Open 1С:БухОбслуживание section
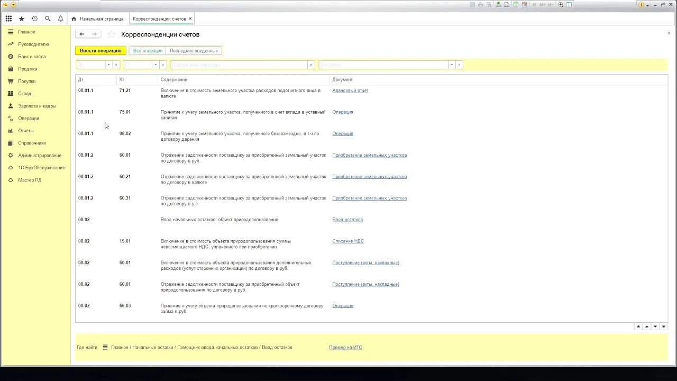The height and width of the screenshot is (381, 677). click(41, 168)
